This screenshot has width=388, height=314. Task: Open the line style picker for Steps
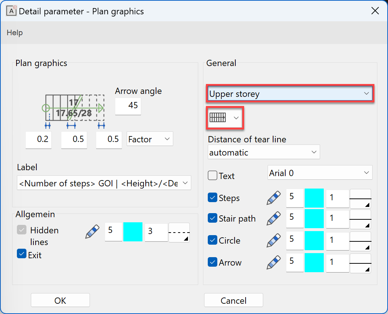coord(360,198)
